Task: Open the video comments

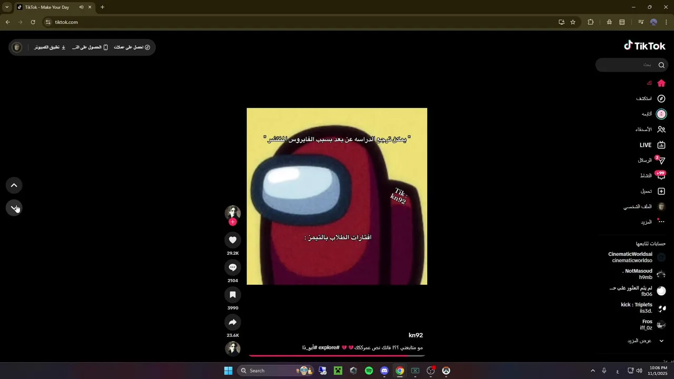Action: (233, 267)
